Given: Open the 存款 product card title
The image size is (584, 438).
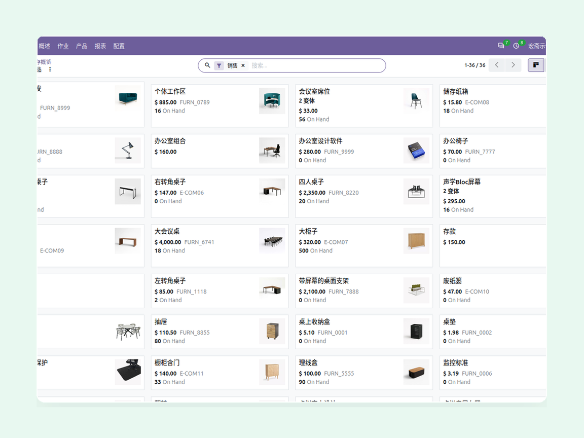Looking at the screenshot, I should coord(449,231).
